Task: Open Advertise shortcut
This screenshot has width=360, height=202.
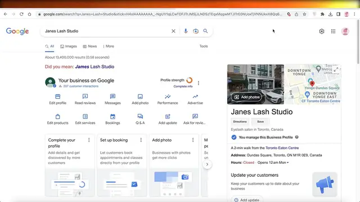Action: 195,99
